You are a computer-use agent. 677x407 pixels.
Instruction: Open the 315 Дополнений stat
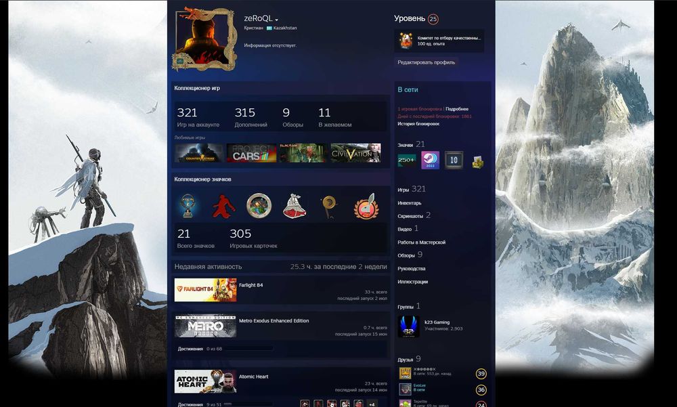(251, 118)
